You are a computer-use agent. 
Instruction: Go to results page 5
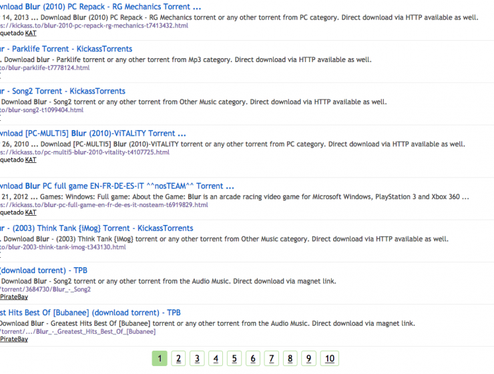[x=234, y=359]
